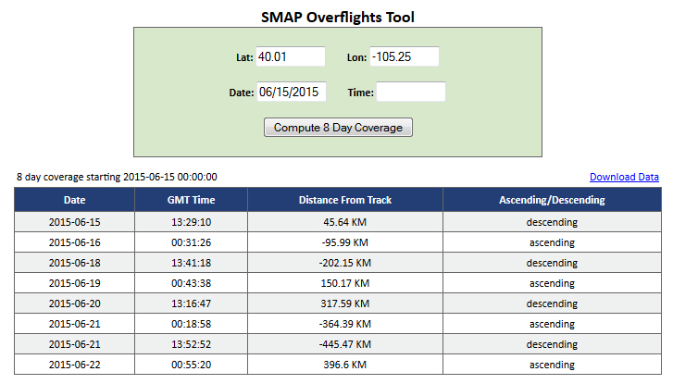
Task: Click the 00:43:38 time cell
Action: click(191, 283)
